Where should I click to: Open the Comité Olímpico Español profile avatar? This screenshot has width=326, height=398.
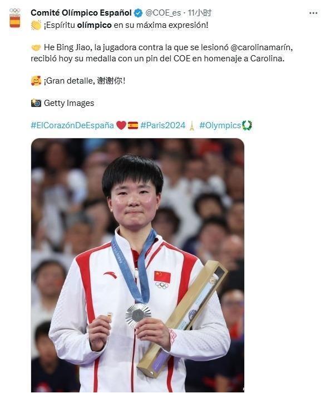14,18
